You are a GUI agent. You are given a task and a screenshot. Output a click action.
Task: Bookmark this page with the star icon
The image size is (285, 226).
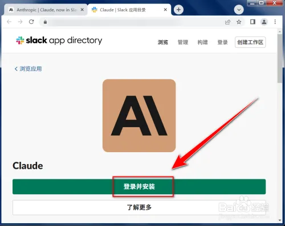(239, 22)
